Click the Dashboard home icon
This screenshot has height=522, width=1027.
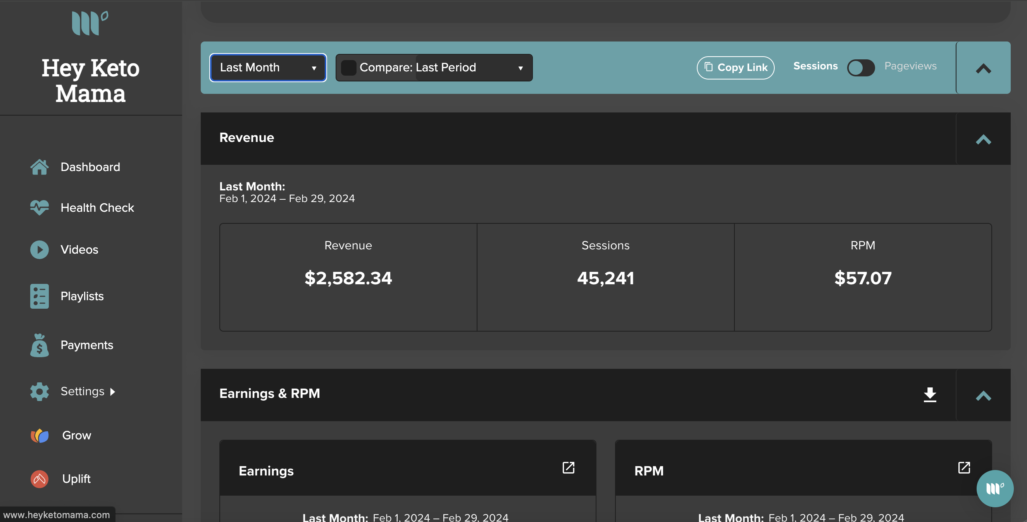tap(40, 167)
